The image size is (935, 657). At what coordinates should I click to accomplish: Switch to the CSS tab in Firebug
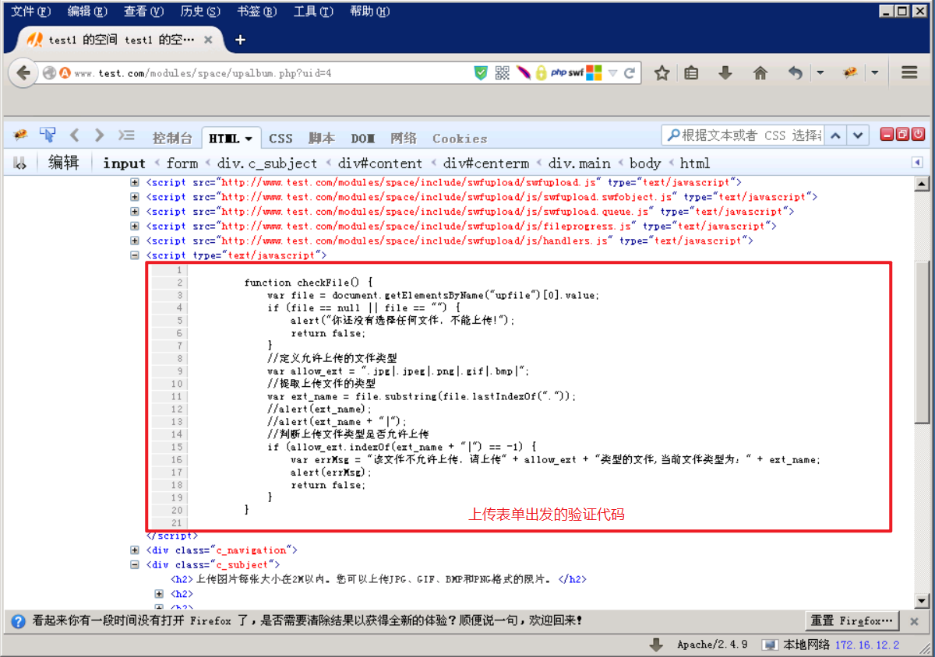click(x=280, y=138)
